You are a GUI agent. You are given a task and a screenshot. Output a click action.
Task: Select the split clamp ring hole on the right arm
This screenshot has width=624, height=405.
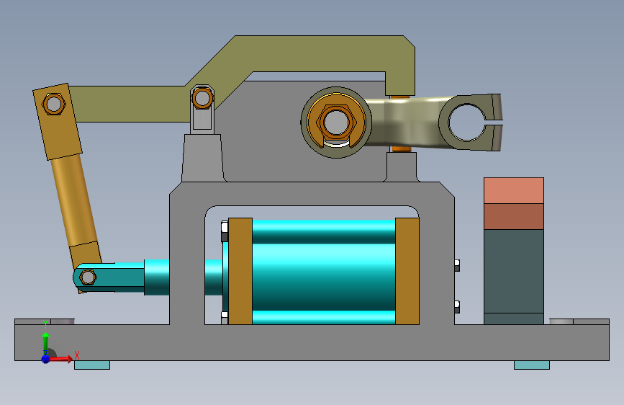click(x=466, y=123)
